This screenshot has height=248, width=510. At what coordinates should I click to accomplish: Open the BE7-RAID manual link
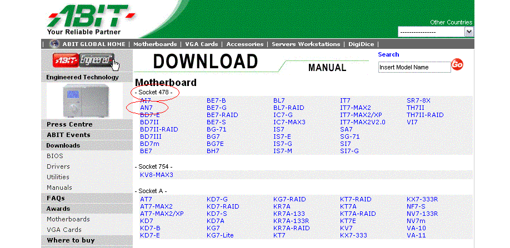tap(222, 115)
